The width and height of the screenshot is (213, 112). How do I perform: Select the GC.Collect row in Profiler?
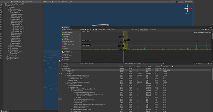137,72
